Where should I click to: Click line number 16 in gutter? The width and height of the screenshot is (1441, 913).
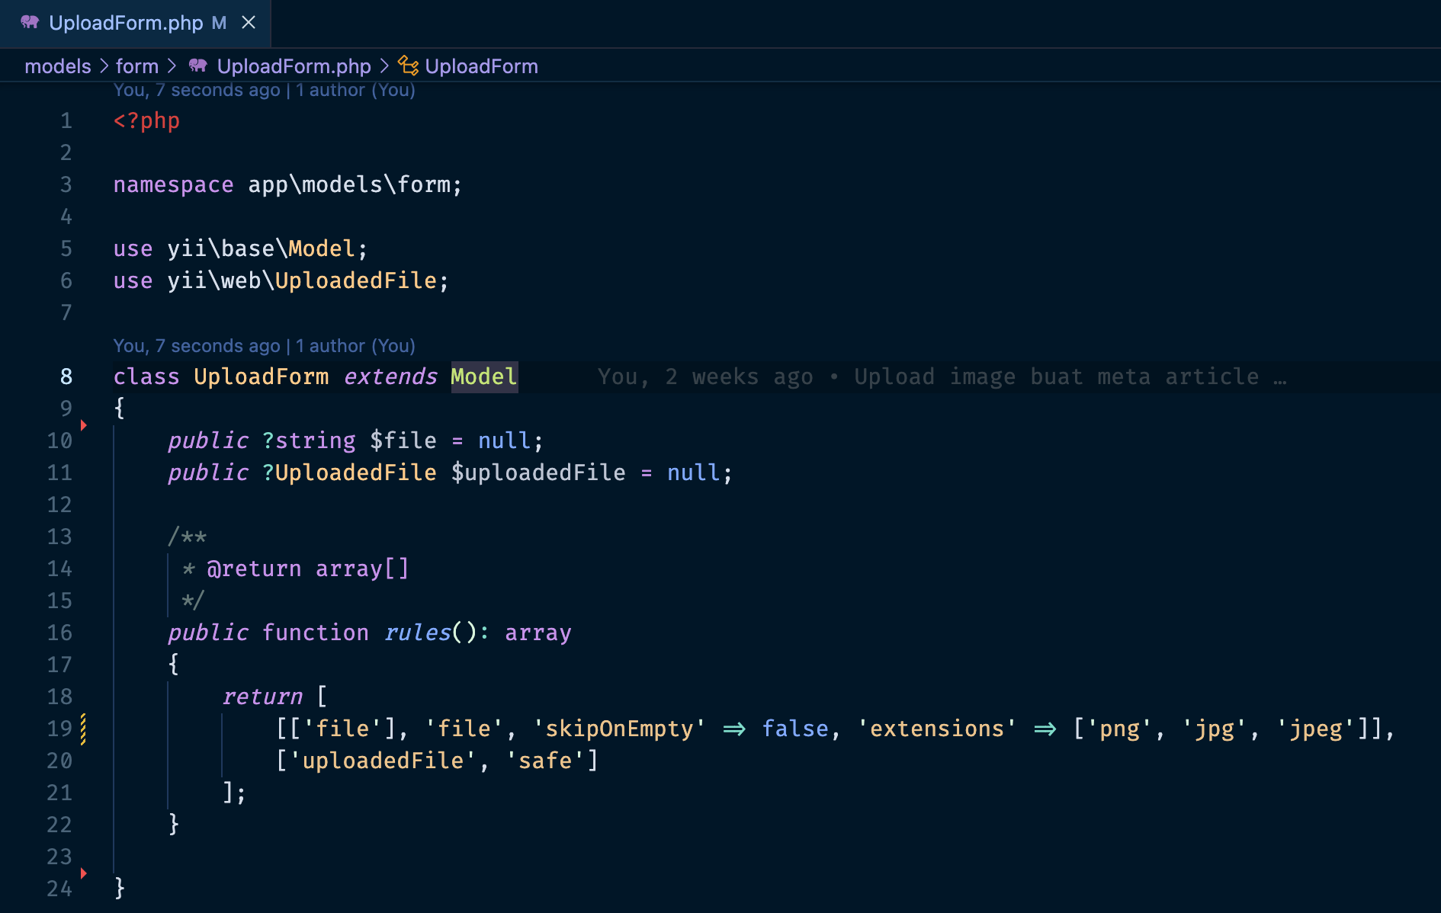[59, 633]
